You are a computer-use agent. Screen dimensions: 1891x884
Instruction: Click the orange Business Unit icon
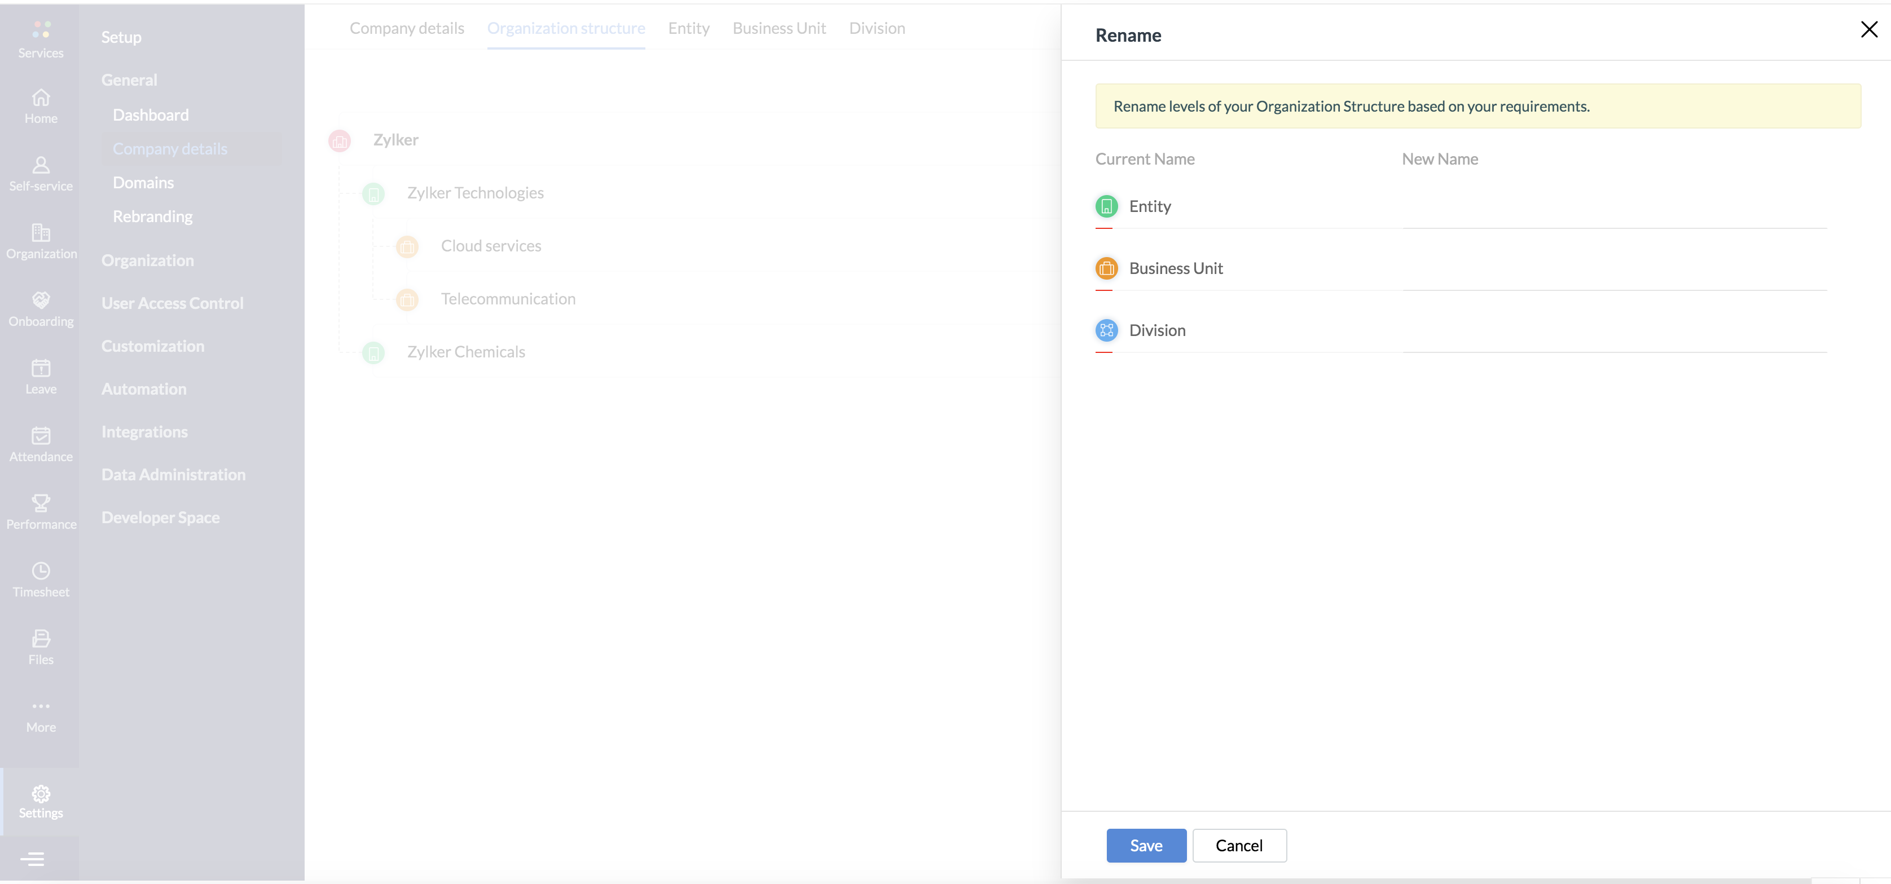[x=1106, y=268]
